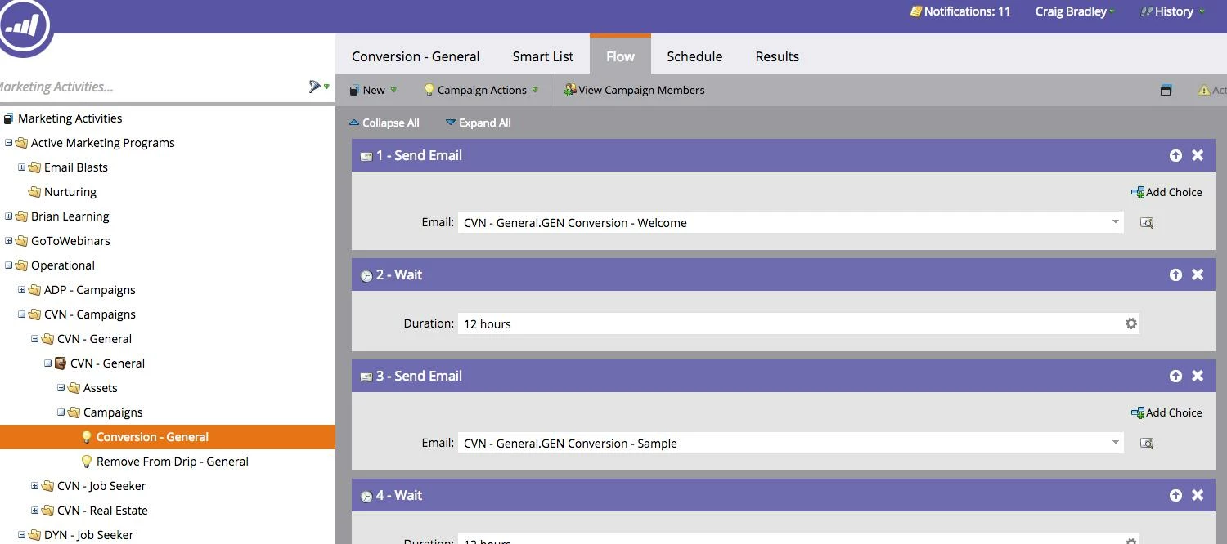Add Choice to step 1 Send Email
This screenshot has width=1227, height=544.
1166,192
